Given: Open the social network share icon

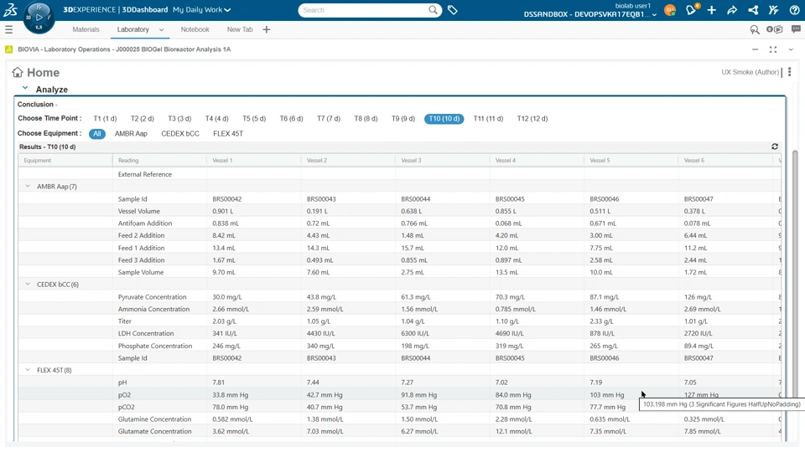Looking at the screenshot, I should [753, 10].
